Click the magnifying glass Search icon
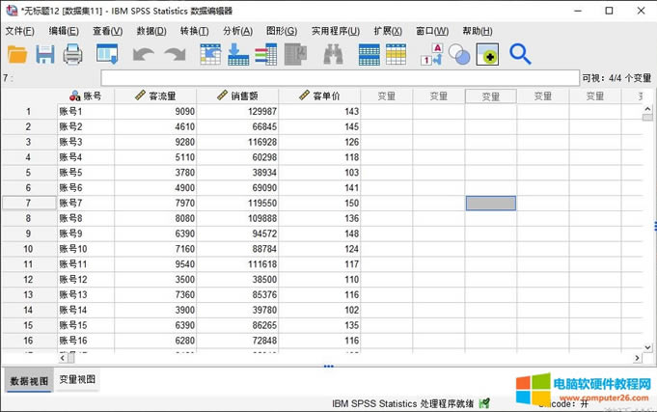Screen dimensions: 657x412 coord(520,55)
